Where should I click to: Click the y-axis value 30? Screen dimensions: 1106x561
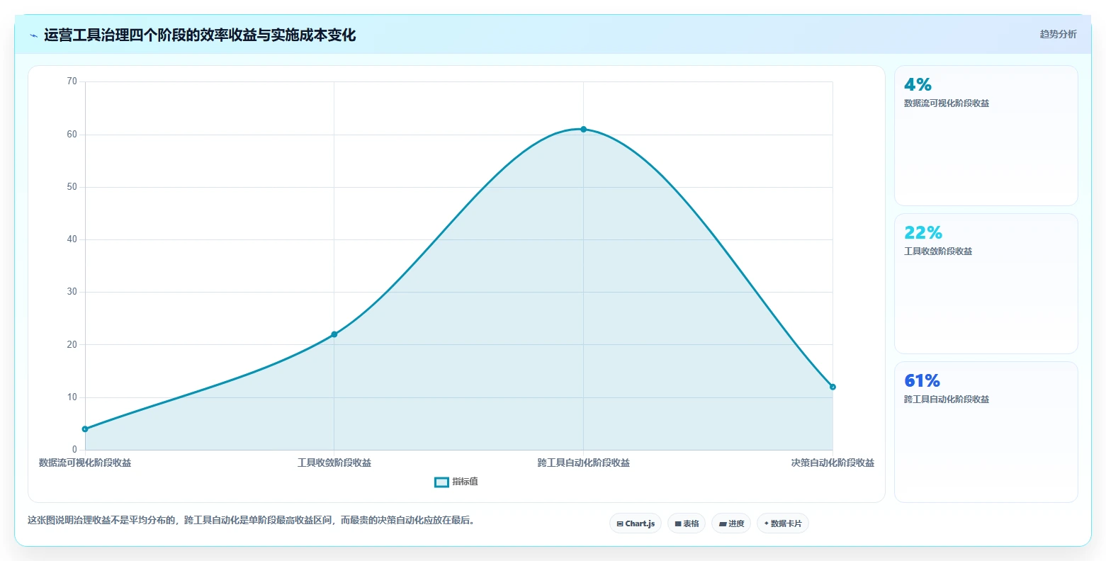click(x=72, y=292)
